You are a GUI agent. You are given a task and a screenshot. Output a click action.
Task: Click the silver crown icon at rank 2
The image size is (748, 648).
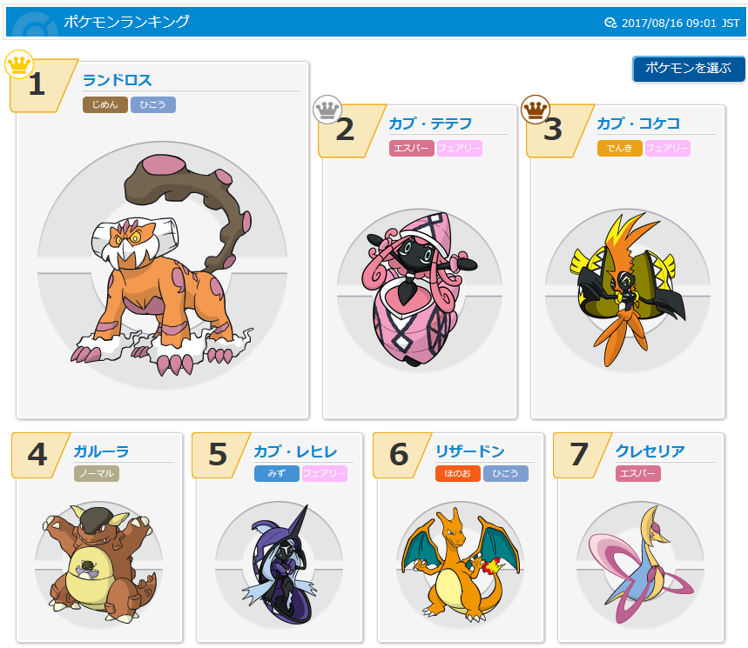[327, 109]
